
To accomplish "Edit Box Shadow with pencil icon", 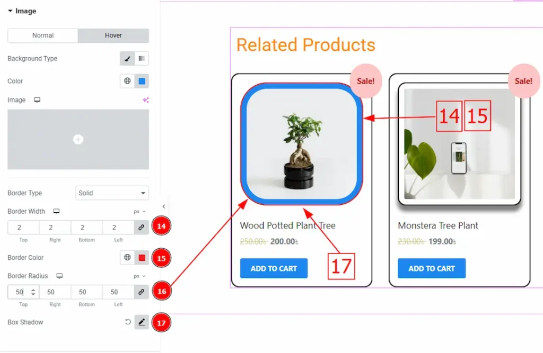I will [142, 322].
